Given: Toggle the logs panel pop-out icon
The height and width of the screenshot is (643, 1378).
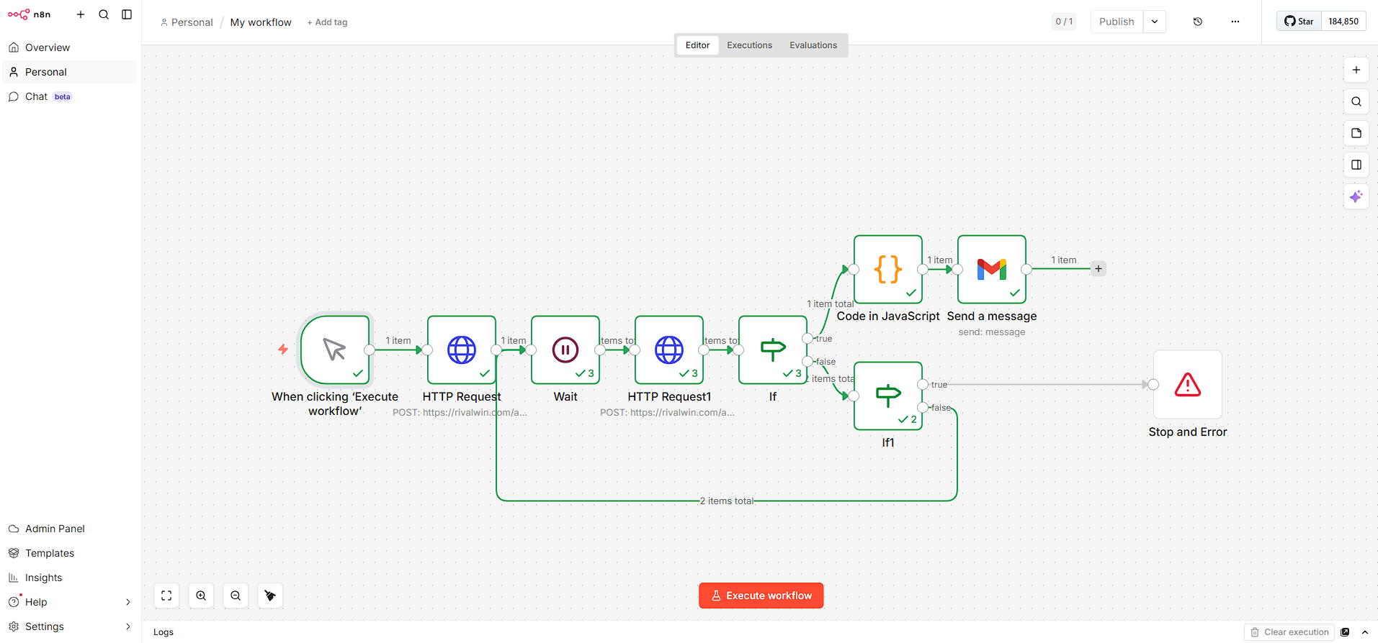Looking at the screenshot, I should coord(1345,632).
